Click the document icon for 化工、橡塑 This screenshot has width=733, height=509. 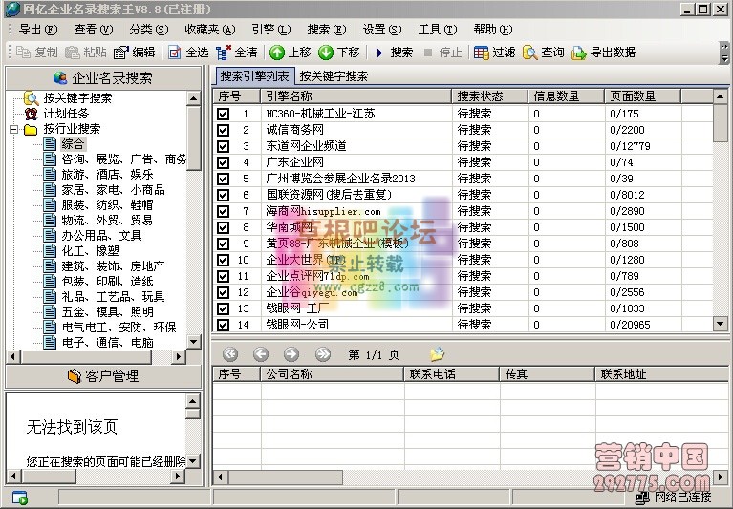(50, 251)
